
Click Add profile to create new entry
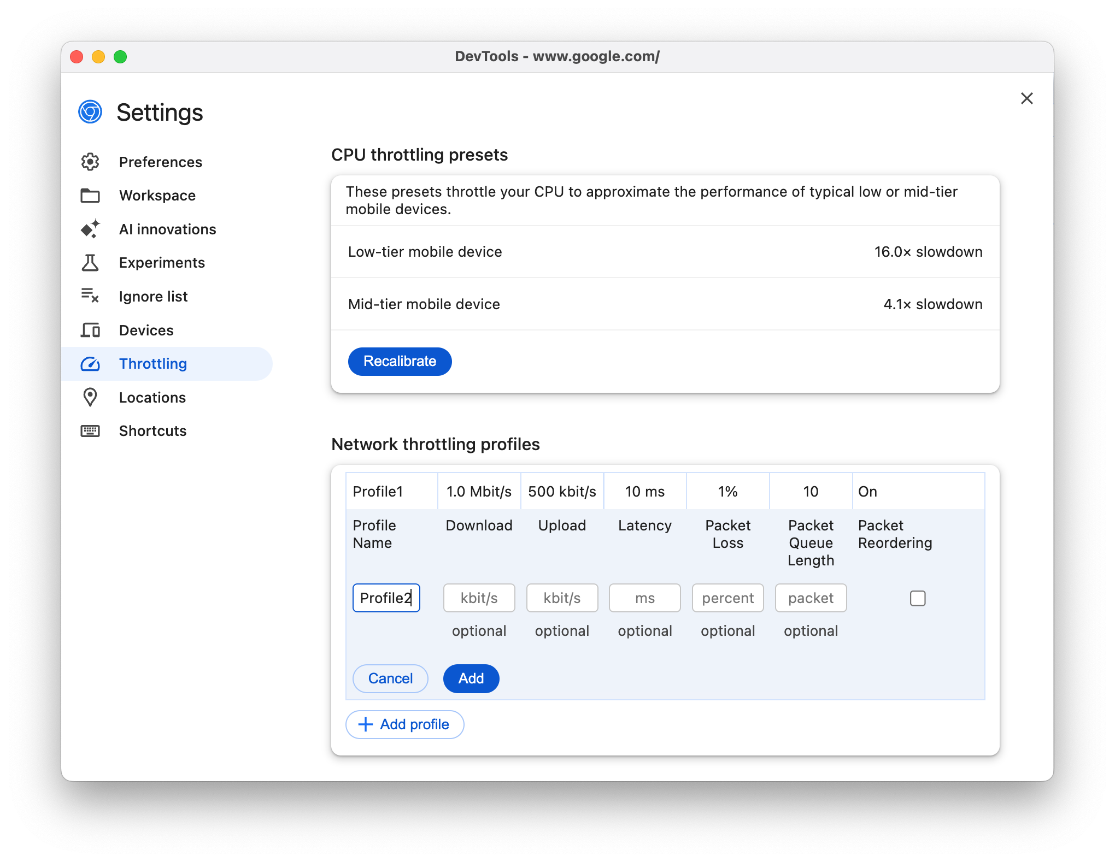coord(404,724)
